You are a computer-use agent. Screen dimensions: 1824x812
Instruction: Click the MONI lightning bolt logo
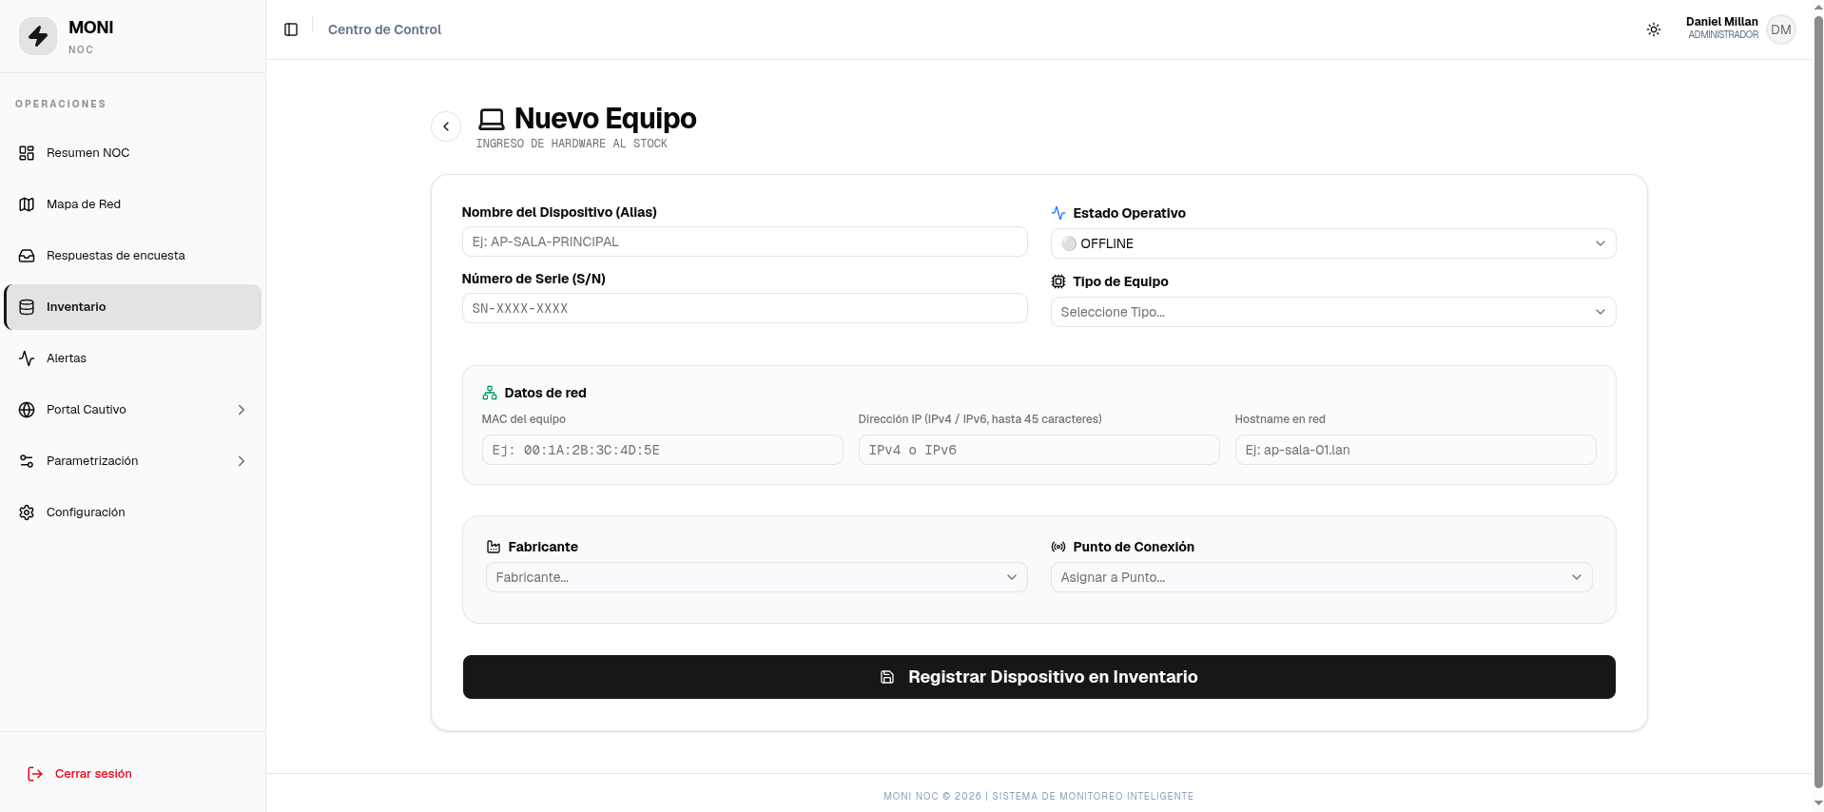[38, 36]
